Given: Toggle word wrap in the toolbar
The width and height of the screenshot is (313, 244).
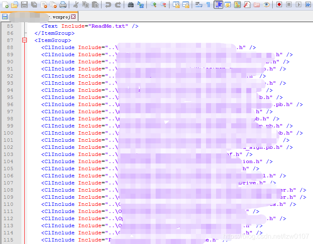Looking at the screenshot, I should pyautogui.click(x=198, y=4).
